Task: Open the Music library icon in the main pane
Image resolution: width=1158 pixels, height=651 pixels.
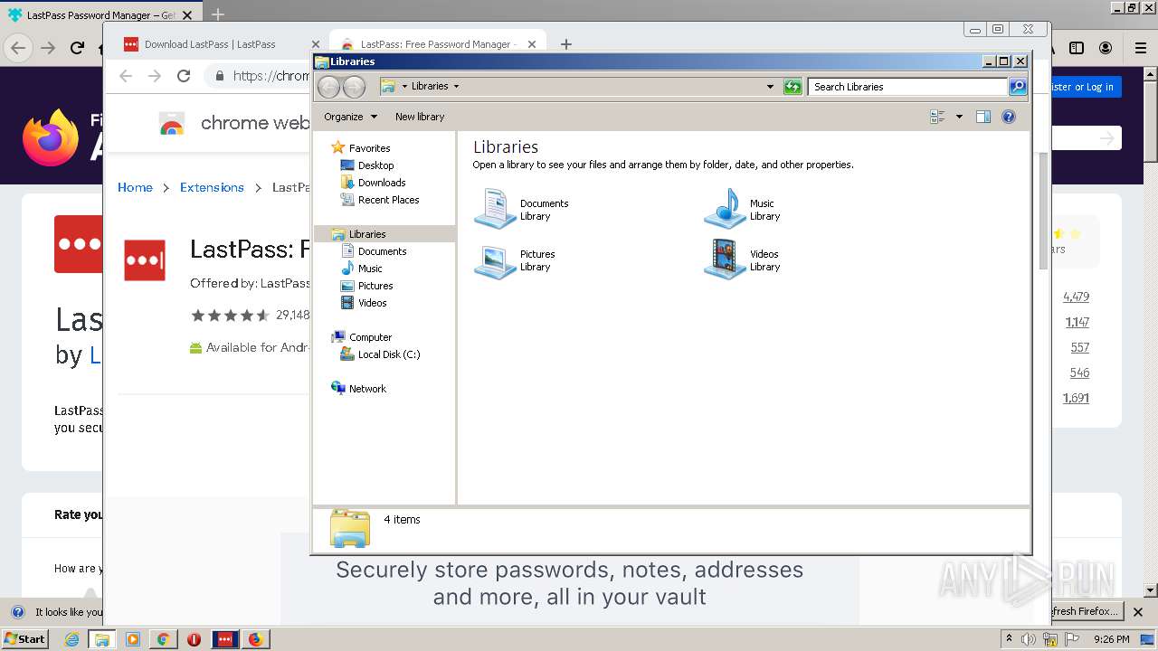Action: (x=725, y=209)
